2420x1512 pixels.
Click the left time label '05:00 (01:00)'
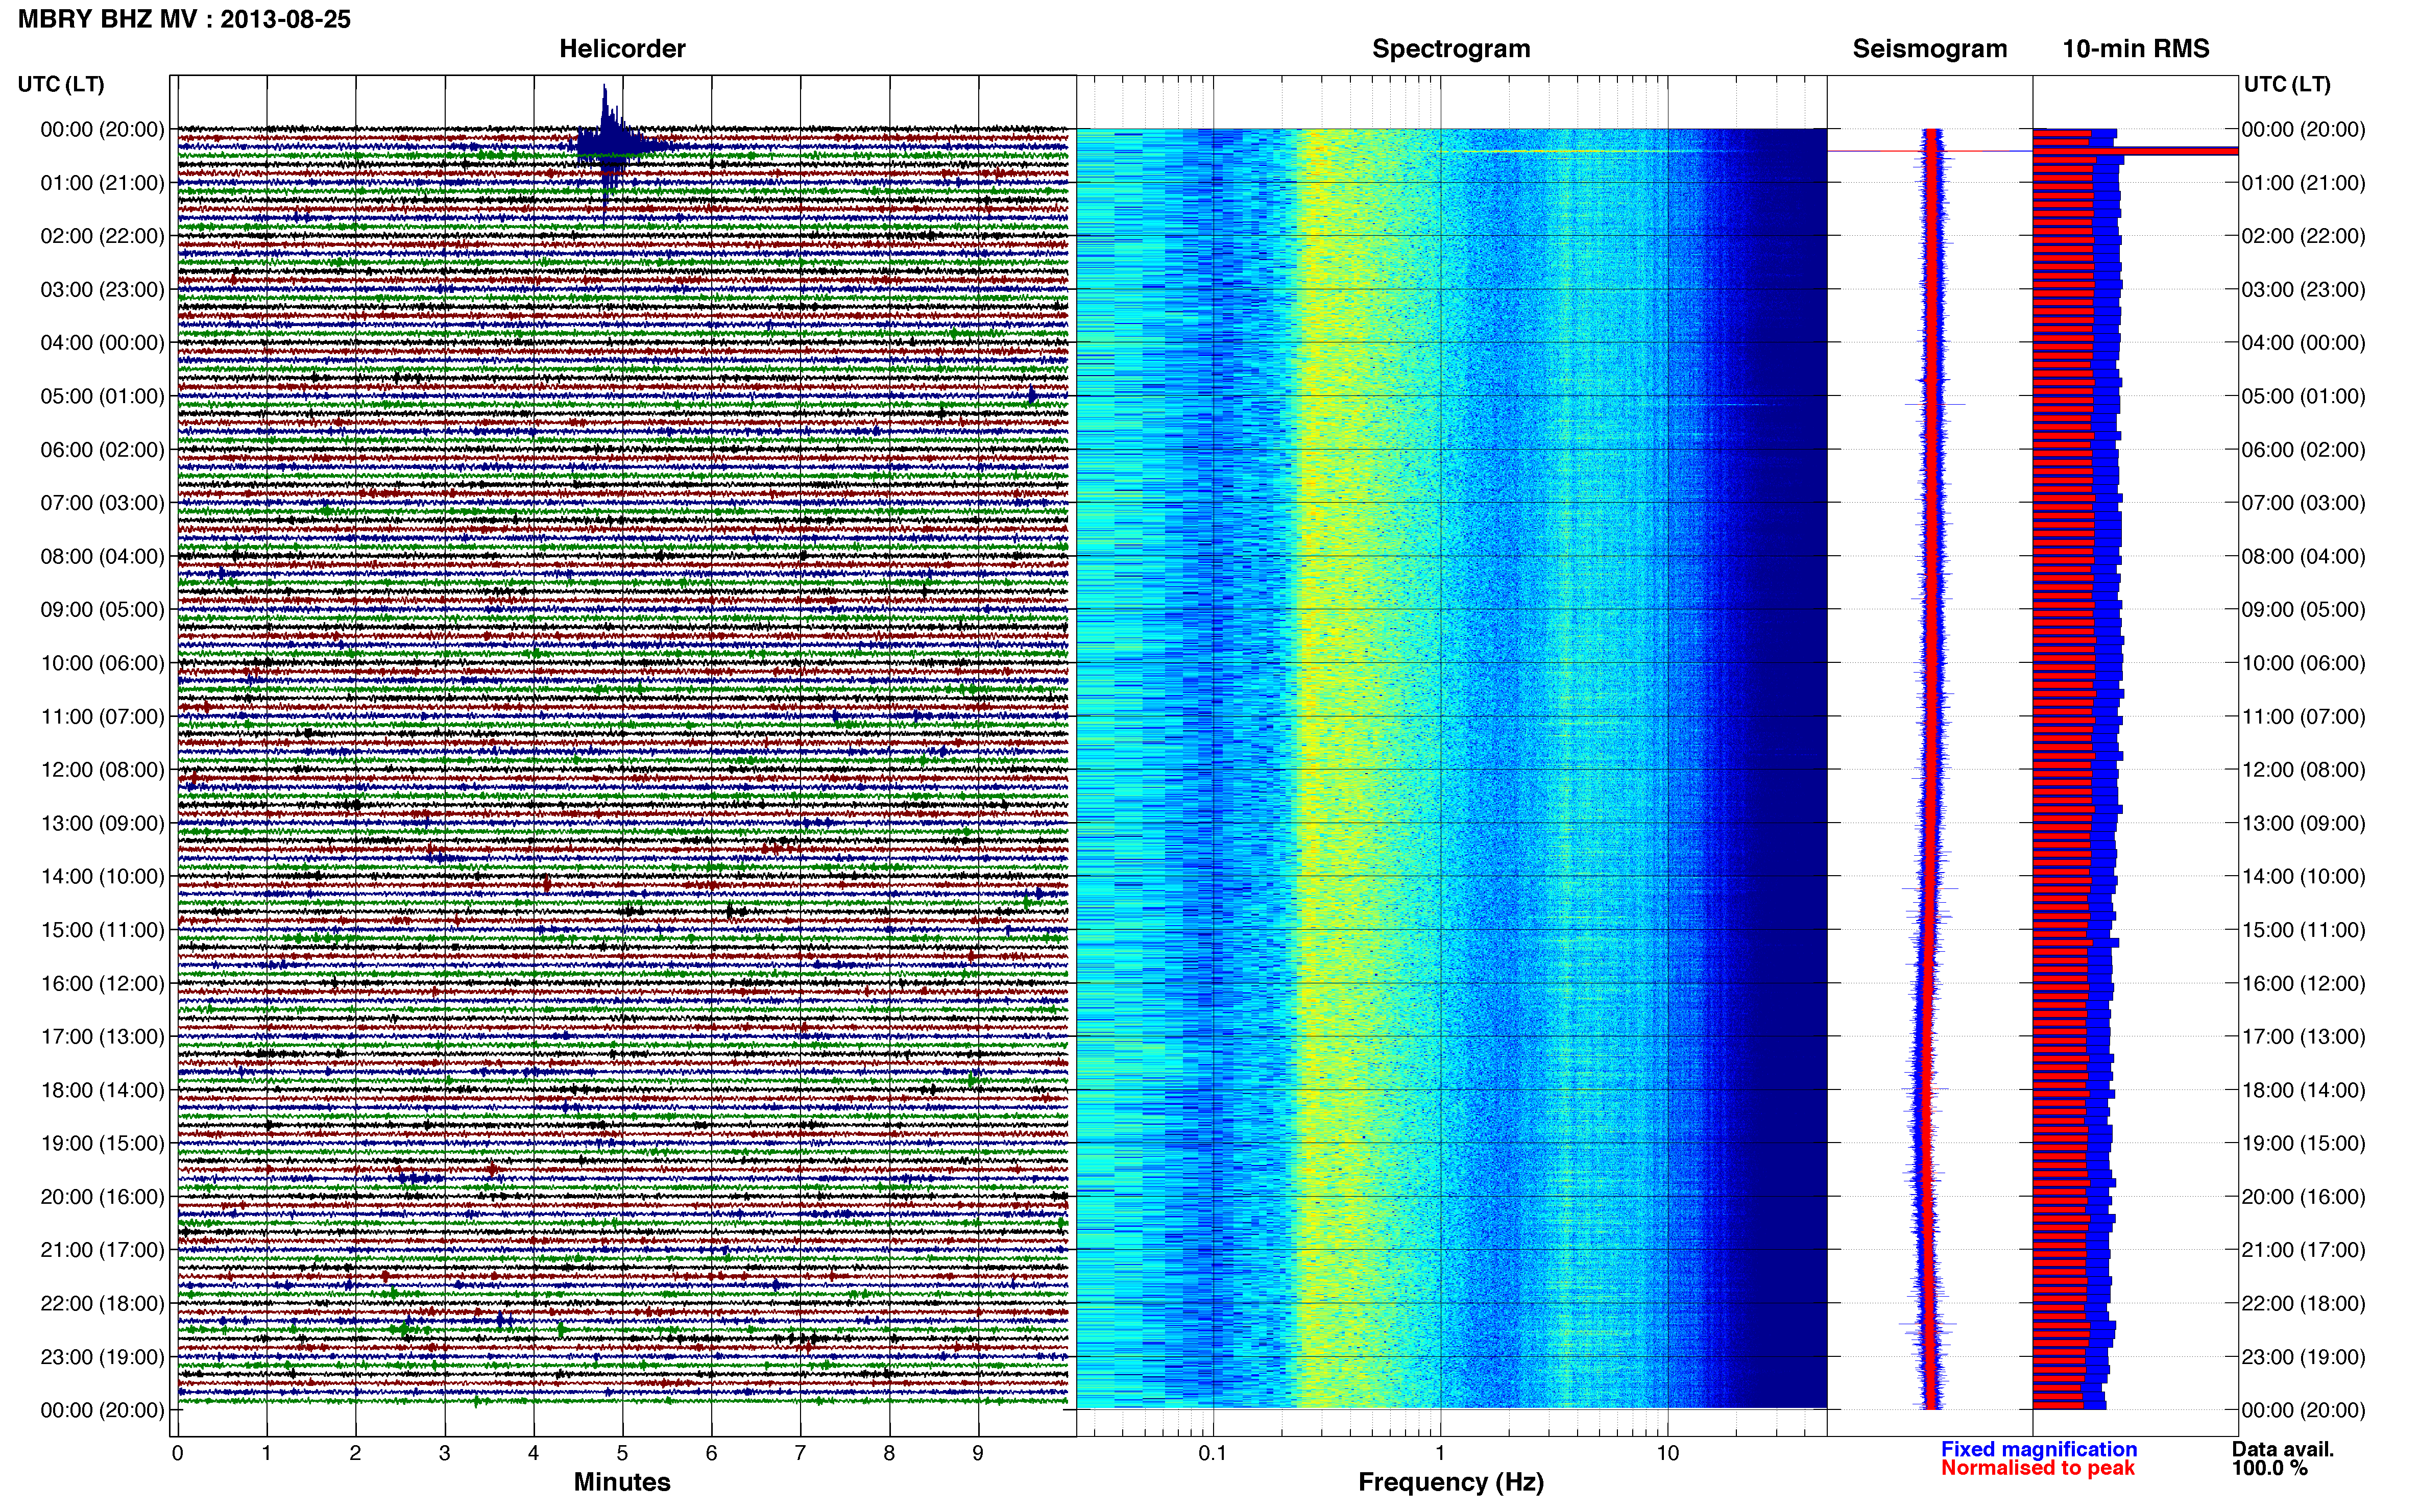(102, 396)
